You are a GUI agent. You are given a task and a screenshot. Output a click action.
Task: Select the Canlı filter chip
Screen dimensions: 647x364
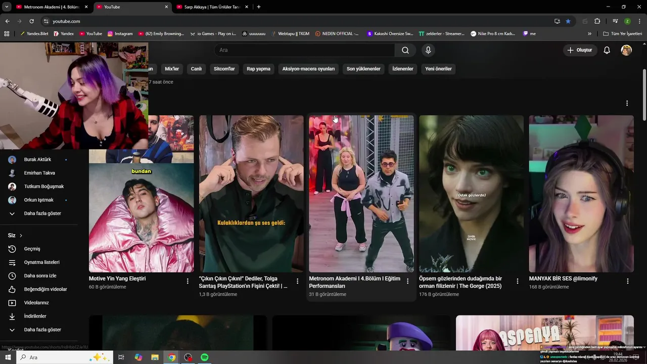(x=196, y=69)
